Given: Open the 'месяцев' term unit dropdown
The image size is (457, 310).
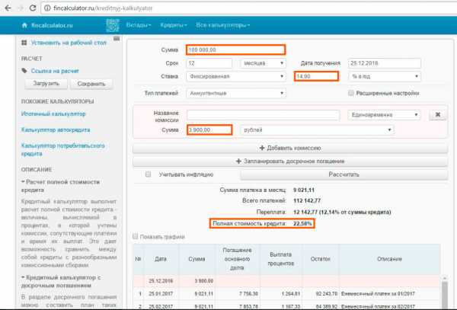Looking at the screenshot, I should (264, 63).
